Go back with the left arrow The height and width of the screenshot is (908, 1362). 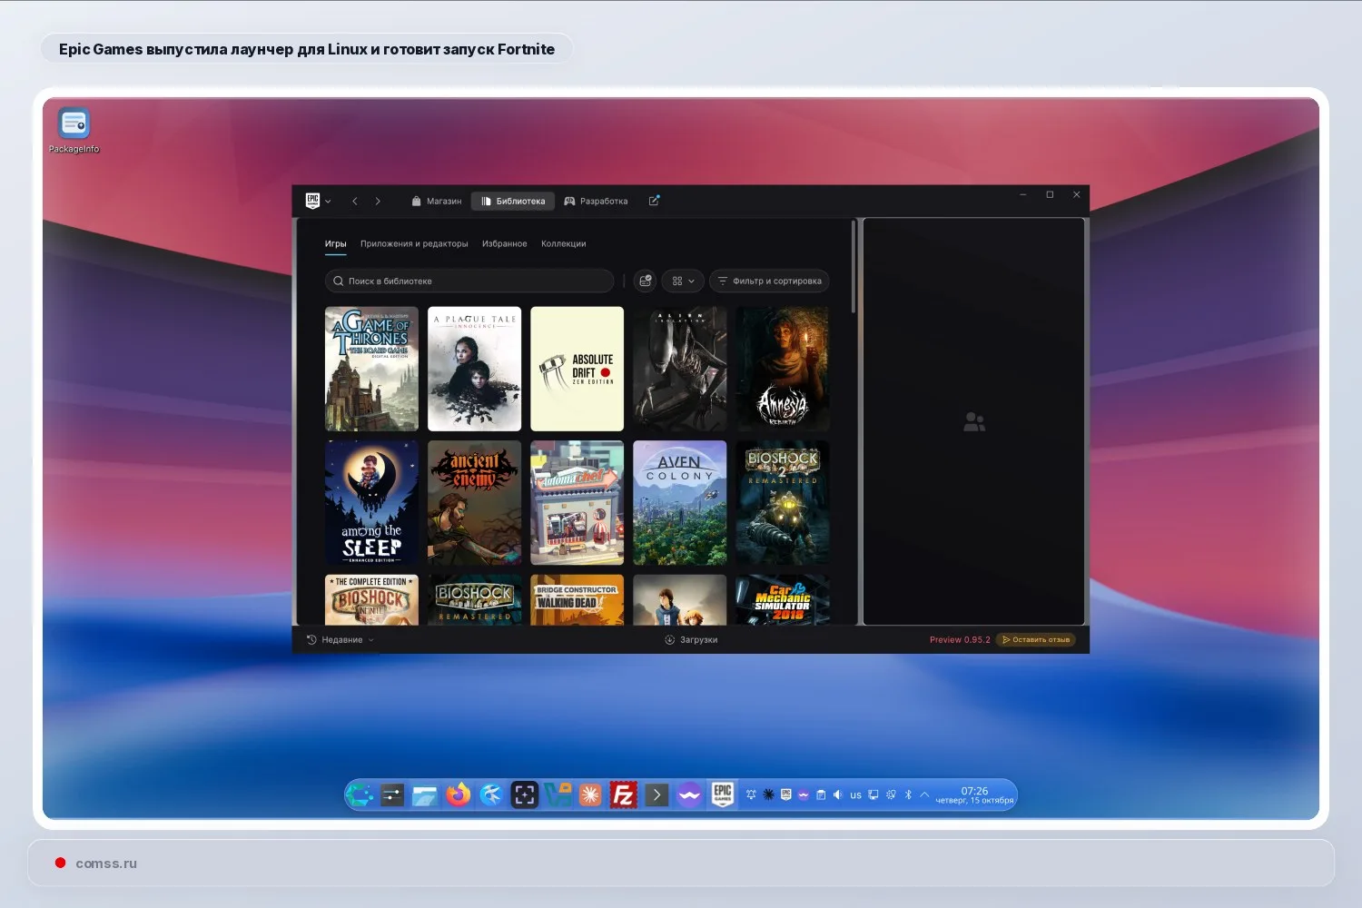pyautogui.click(x=355, y=202)
